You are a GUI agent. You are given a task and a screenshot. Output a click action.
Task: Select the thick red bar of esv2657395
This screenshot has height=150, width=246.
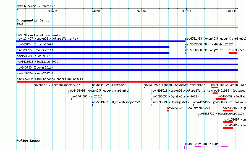pyautogui.click(x=127, y=82)
